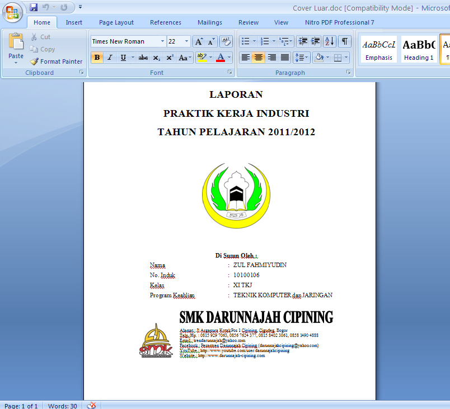The height and width of the screenshot is (409, 450).
Task: Open line spacing options
Action: tap(301, 58)
